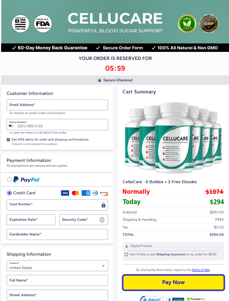Click the Cardholder Name field
229x301 pixels.
click(x=57, y=234)
